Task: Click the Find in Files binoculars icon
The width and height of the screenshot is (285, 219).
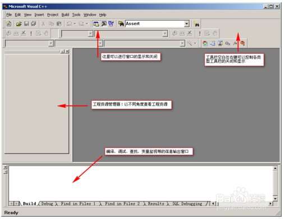Action: click(121, 24)
